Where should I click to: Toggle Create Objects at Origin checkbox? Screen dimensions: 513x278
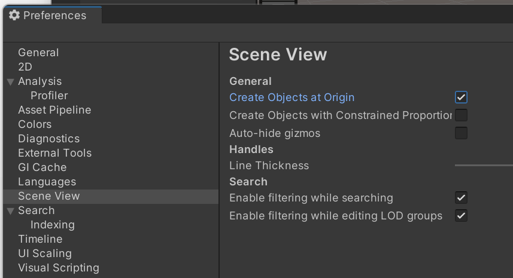tap(461, 97)
